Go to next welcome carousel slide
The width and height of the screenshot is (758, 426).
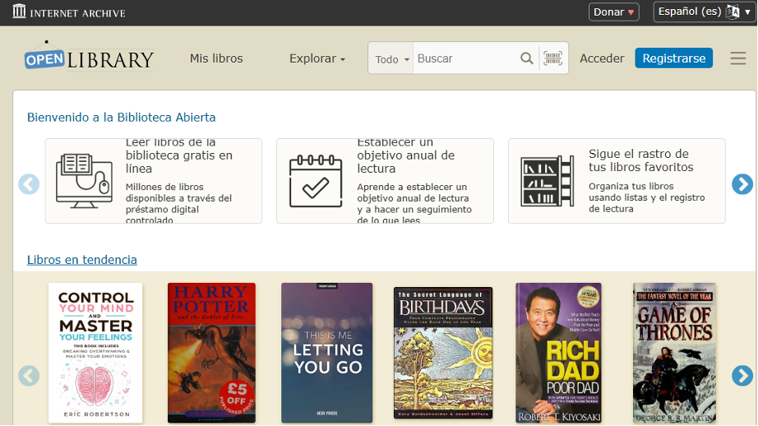[x=742, y=184]
